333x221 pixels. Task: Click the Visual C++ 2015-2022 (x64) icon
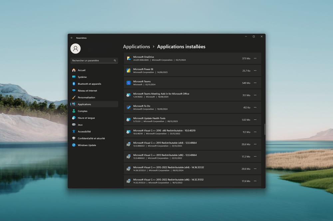point(129,169)
